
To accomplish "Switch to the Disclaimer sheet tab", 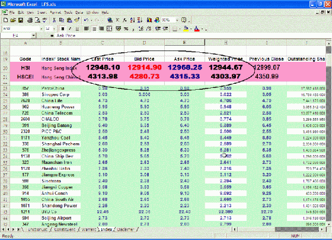I will click(125, 229).
